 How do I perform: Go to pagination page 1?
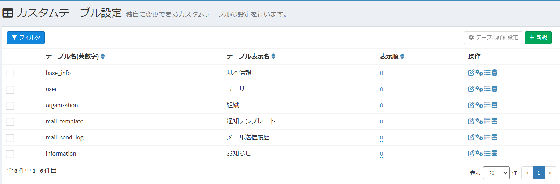click(539, 173)
